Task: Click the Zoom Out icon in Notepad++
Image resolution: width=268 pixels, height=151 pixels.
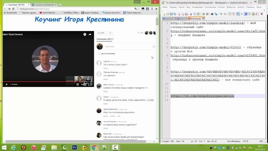Action: 225,14
